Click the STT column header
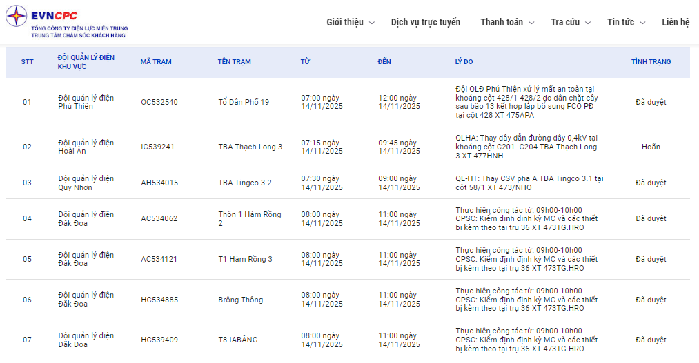This screenshot has height=363, width=699. click(27, 62)
